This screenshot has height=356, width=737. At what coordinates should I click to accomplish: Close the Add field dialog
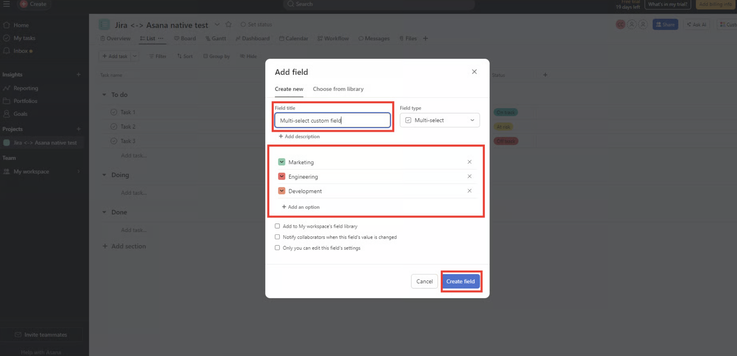pos(474,72)
